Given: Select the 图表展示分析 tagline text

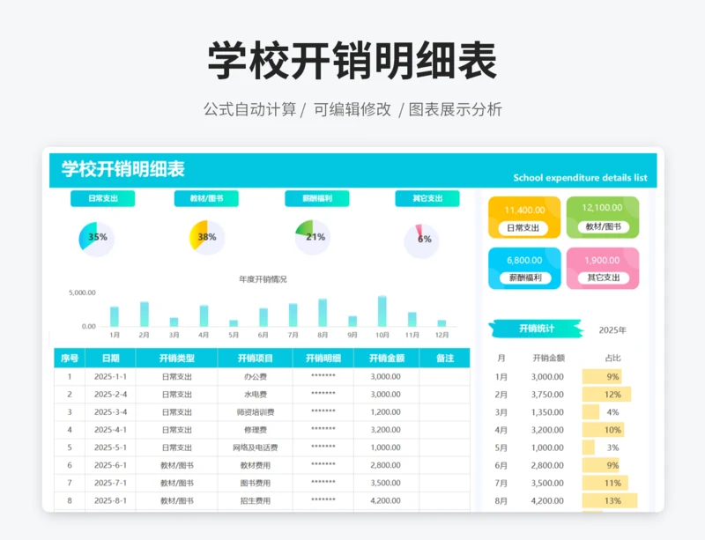Looking at the screenshot, I should tap(455, 109).
